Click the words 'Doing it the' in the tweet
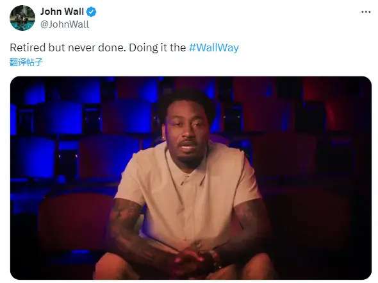The image size is (378, 283). [158, 47]
